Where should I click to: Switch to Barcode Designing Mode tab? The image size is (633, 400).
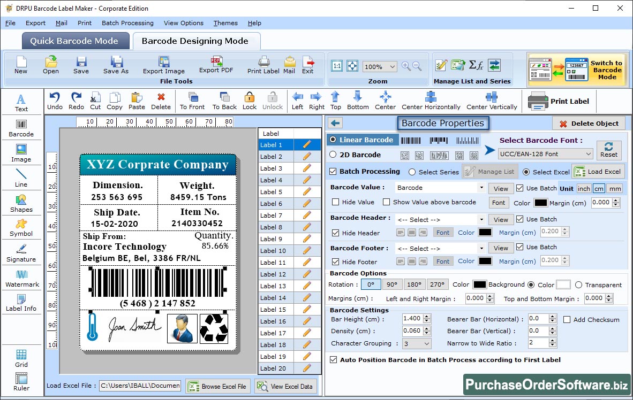(x=196, y=41)
